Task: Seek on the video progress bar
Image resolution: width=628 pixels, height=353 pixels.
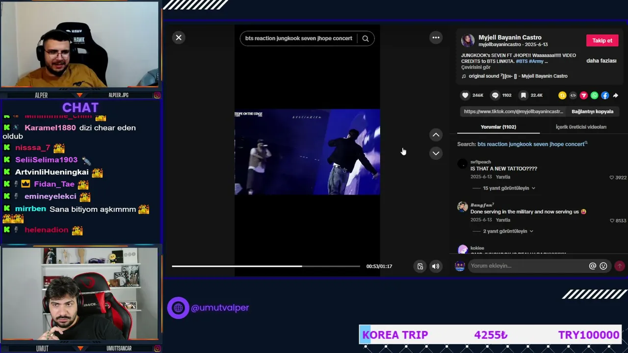Action: [x=266, y=266]
